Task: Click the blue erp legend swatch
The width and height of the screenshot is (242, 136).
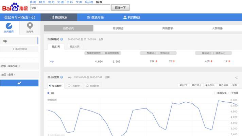Action: click(48, 93)
